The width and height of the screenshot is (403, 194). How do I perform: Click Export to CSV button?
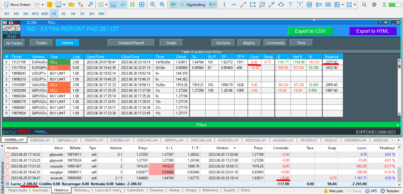pos(310,31)
